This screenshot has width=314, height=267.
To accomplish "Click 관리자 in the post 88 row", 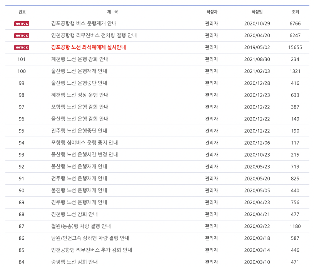I will click(212, 214).
